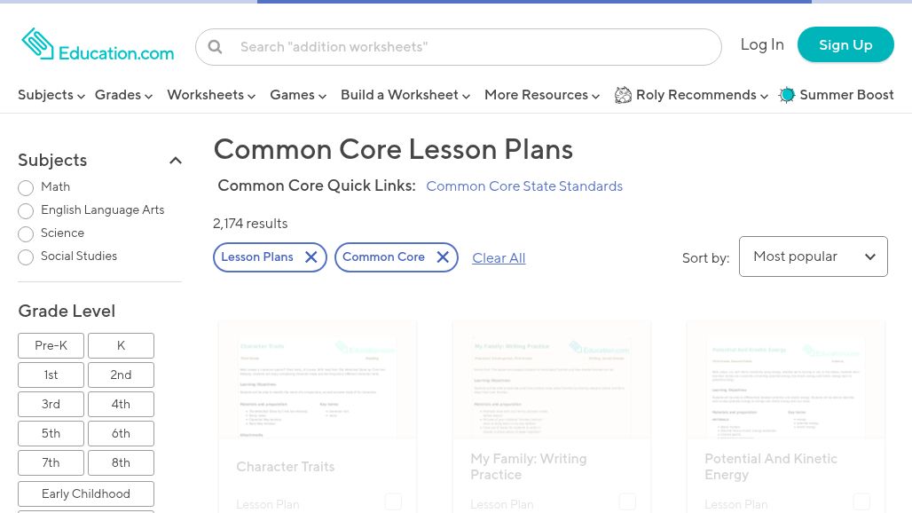Collapse the Subjects filter section
Viewport: 912px width, 513px height.
pyautogui.click(x=175, y=161)
